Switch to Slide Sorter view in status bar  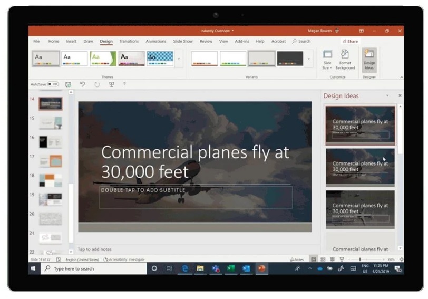323,259
